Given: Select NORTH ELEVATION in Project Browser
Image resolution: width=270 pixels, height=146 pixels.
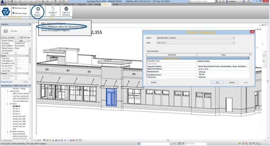Looking at the screenshot, I should pyautogui.click(x=20, y=136).
